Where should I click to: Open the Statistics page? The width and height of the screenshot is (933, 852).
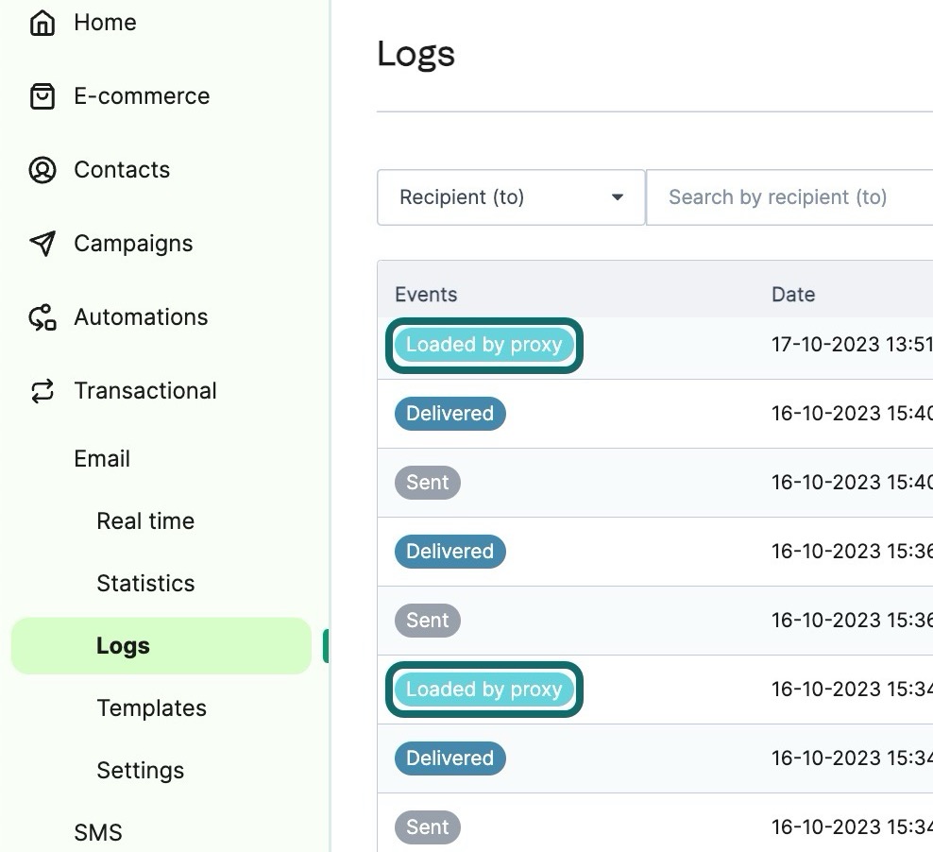(145, 583)
